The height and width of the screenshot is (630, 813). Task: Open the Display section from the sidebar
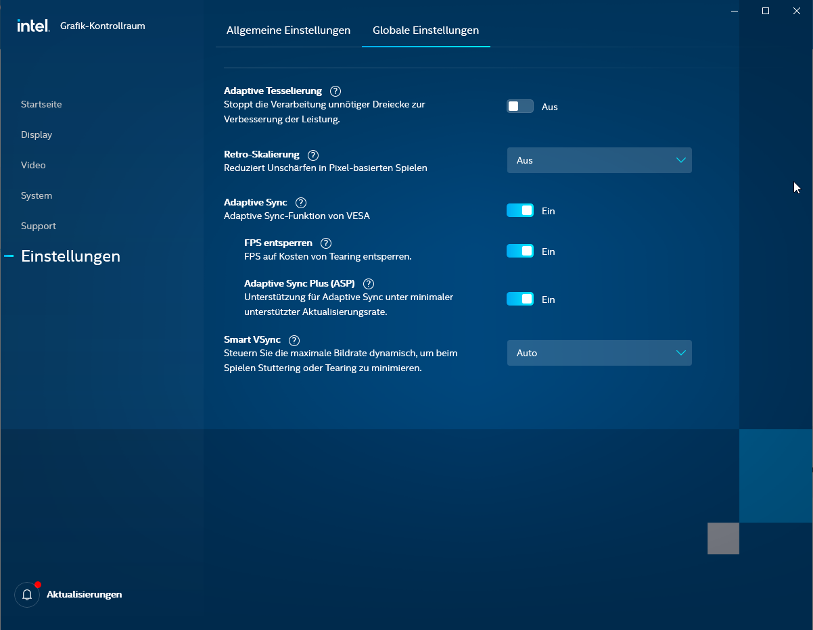(x=37, y=135)
